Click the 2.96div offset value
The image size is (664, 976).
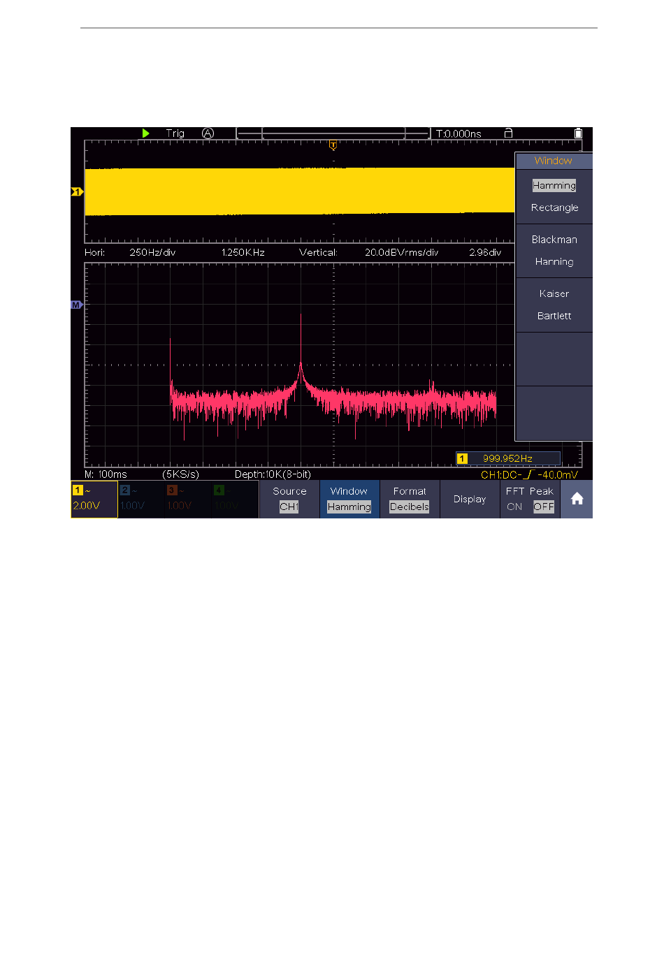click(485, 252)
